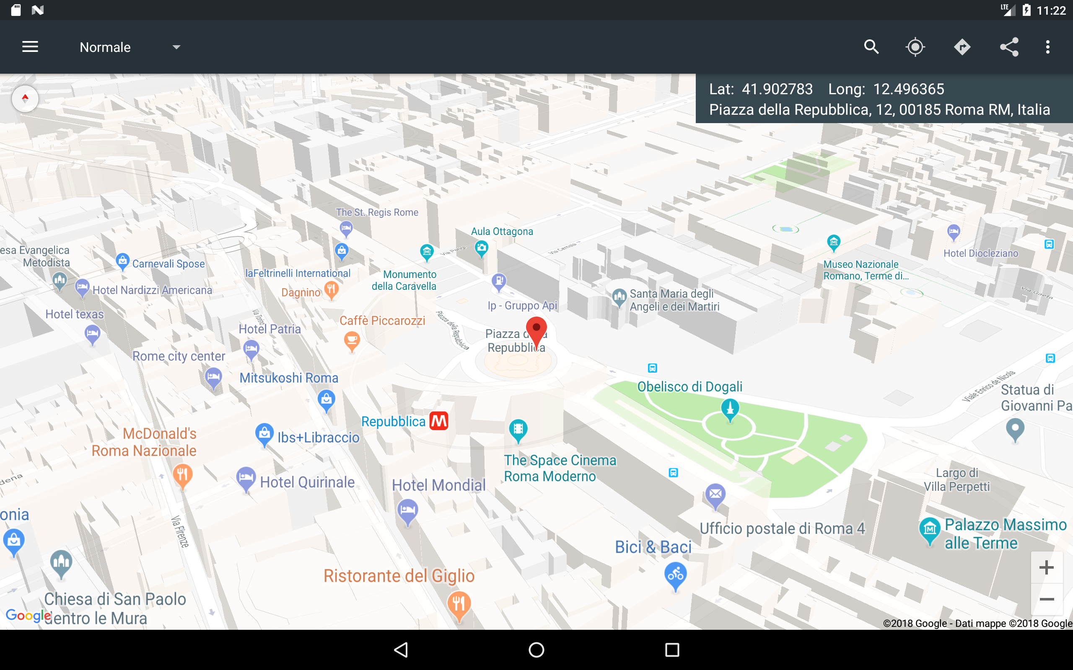Center map on my location
This screenshot has width=1073, height=670.
[x=915, y=47]
